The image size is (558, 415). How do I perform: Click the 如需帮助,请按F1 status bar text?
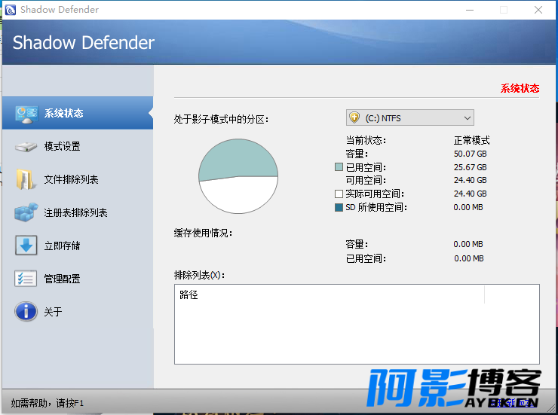point(47,403)
